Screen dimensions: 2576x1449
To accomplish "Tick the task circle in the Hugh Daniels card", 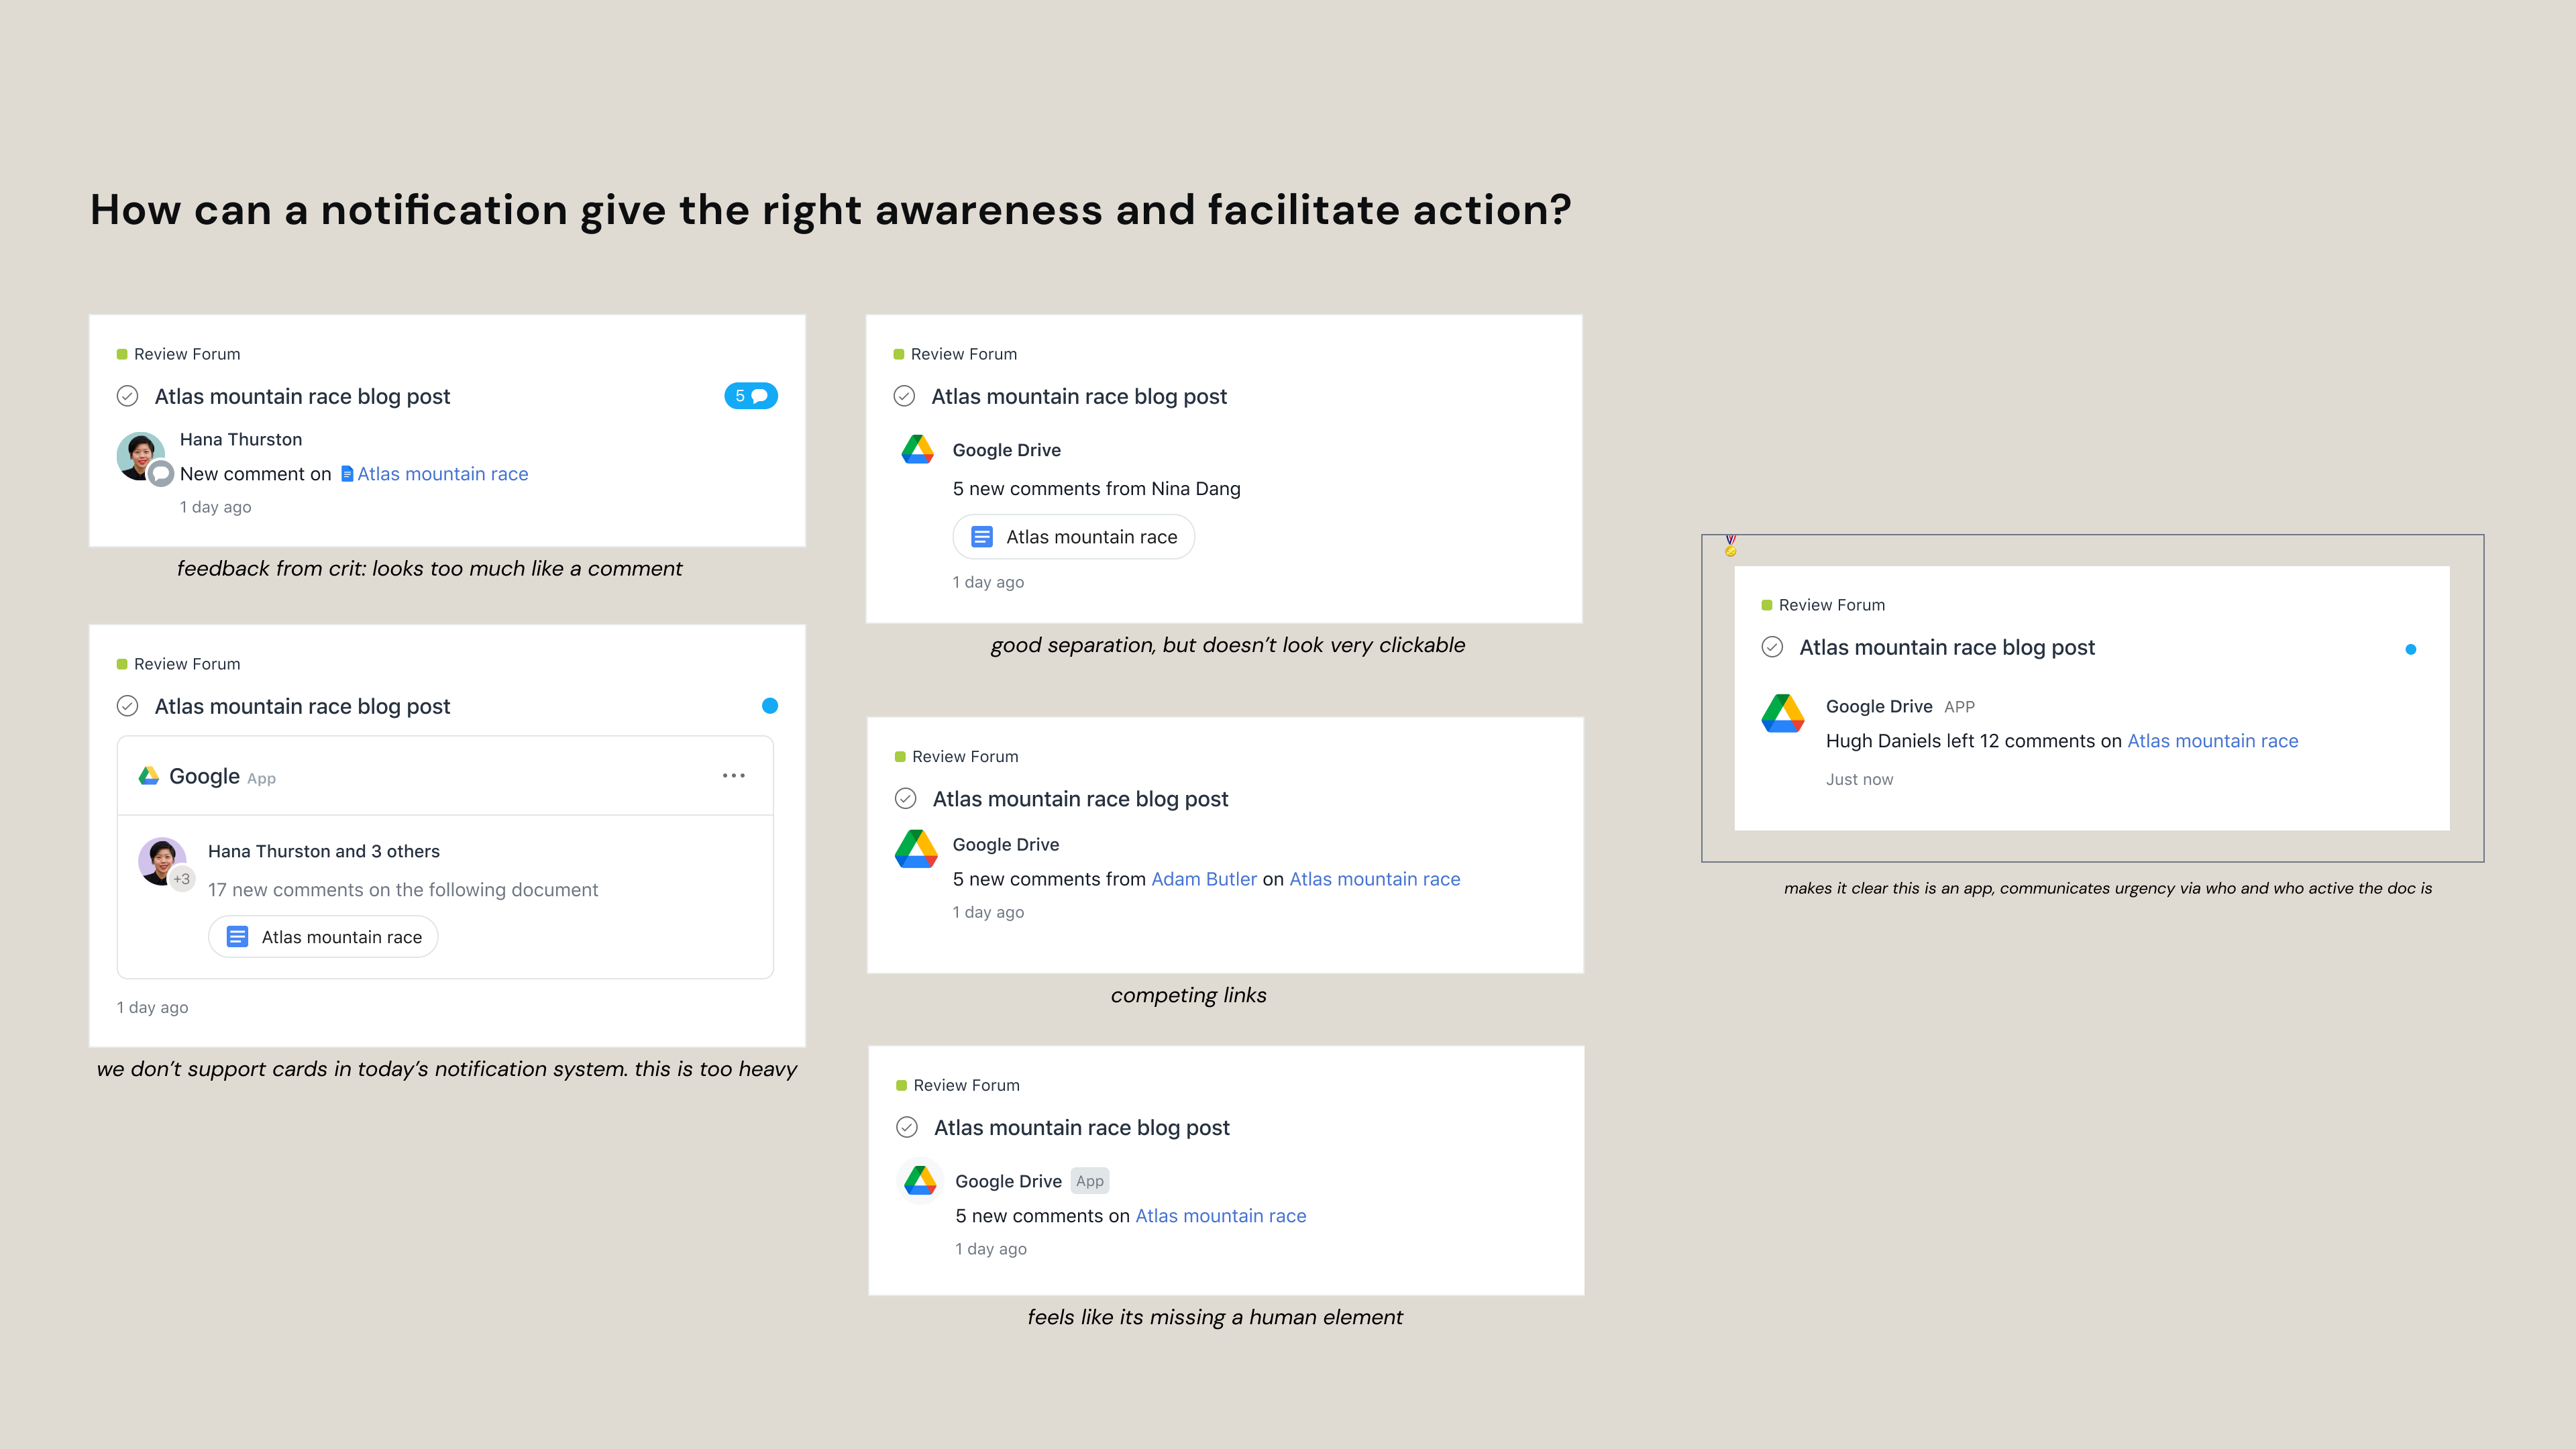I will click(1772, 647).
